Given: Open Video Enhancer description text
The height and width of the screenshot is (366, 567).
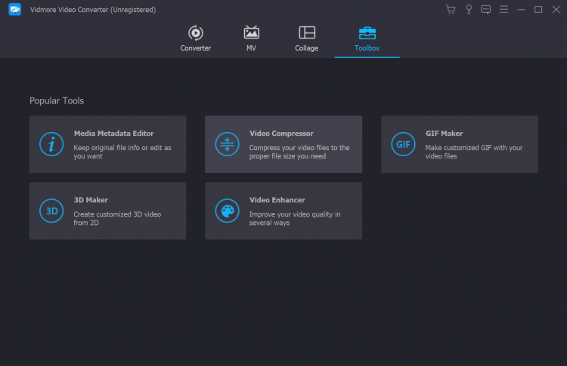Looking at the screenshot, I should 295,219.
